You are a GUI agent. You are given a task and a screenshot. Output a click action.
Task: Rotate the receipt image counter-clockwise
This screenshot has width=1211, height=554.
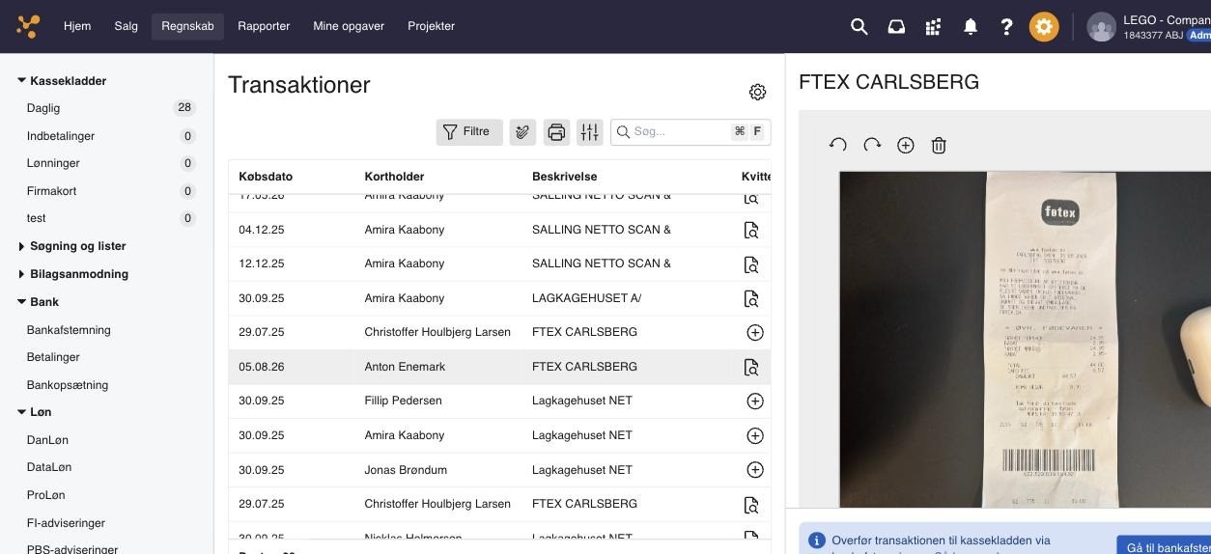(x=837, y=145)
